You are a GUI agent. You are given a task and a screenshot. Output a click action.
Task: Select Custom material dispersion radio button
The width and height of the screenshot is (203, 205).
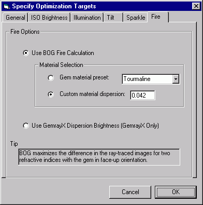click(51, 94)
